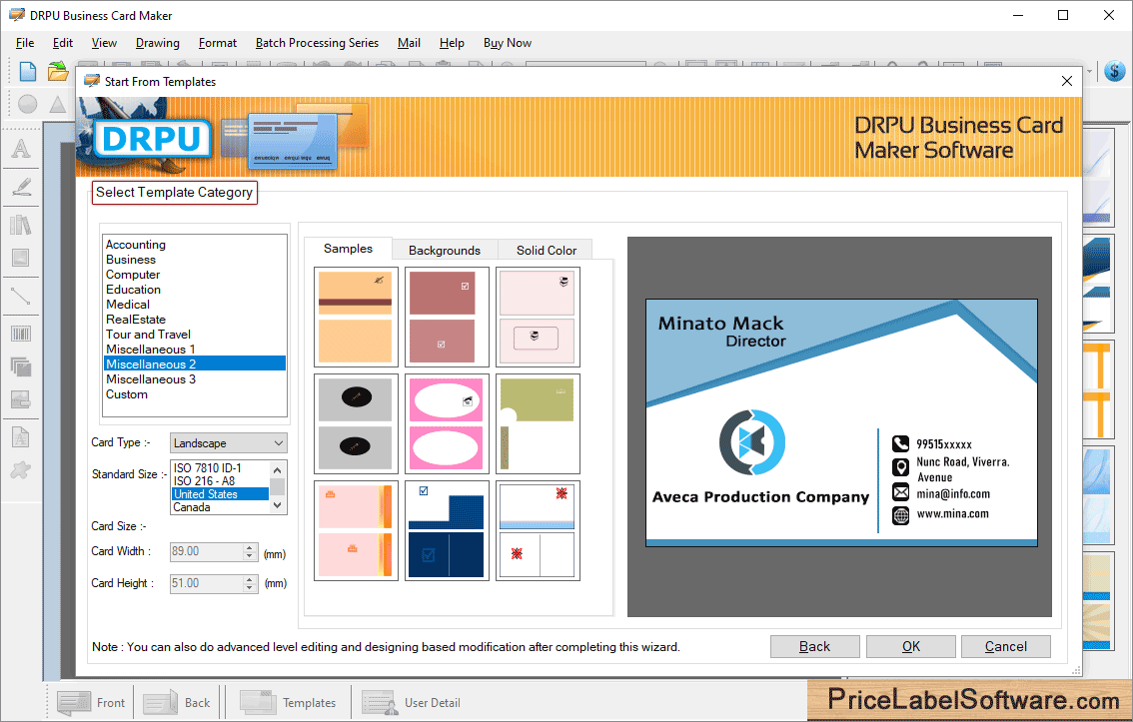1133x722 pixels.
Task: Click the puzzle piece icon in sidebar
Action: tap(21, 470)
